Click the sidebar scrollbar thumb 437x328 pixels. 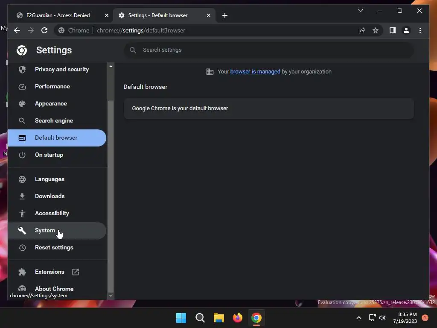[111, 196]
